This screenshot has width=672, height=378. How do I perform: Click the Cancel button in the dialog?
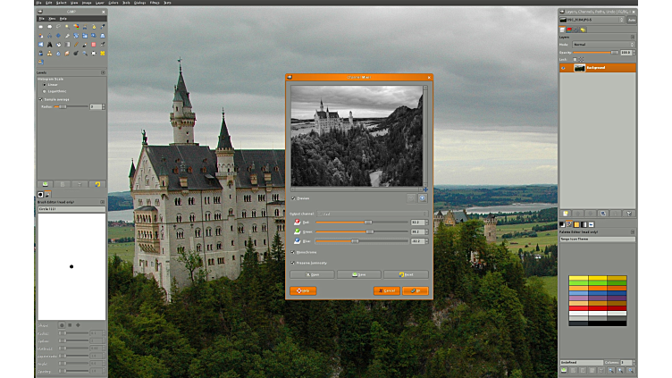(387, 290)
